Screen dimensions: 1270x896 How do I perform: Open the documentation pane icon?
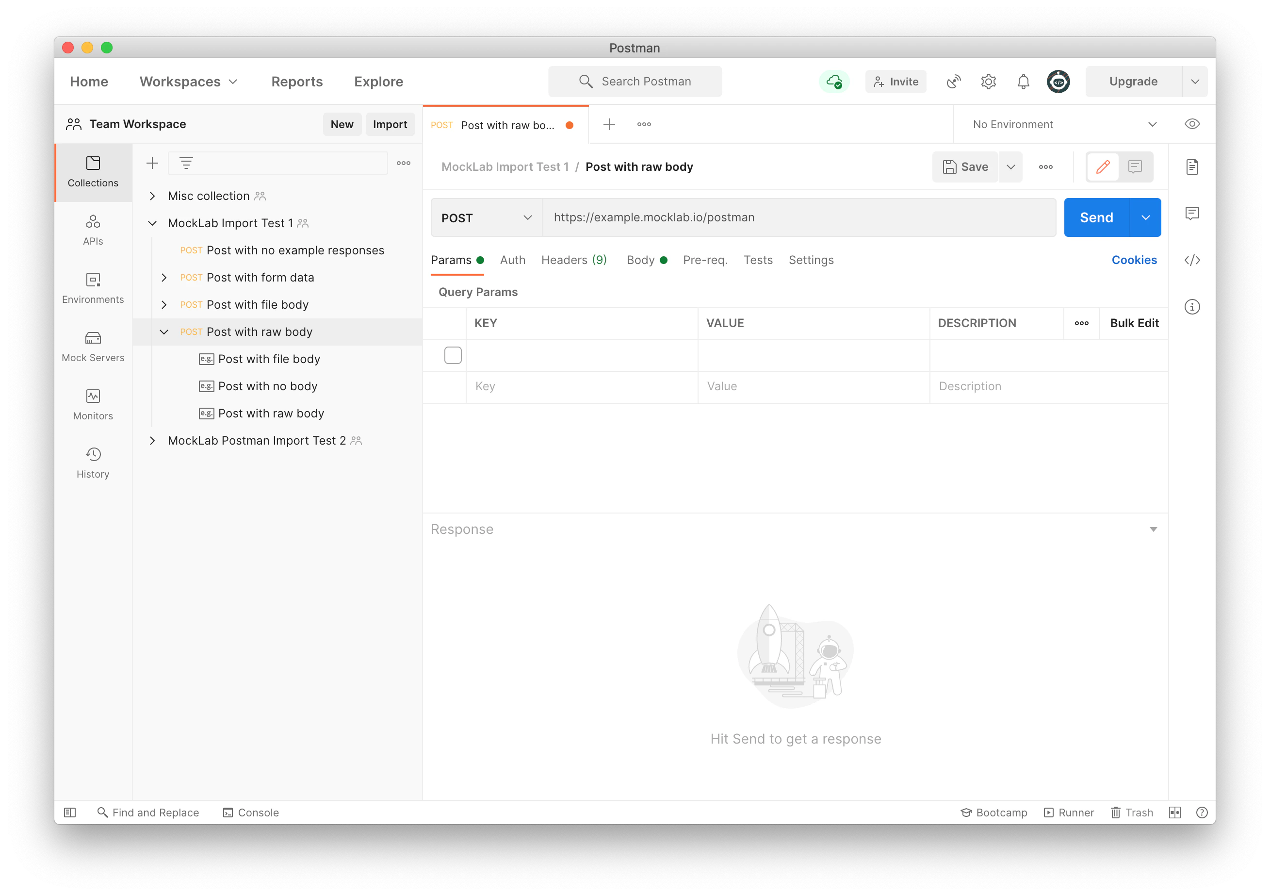coord(1192,166)
